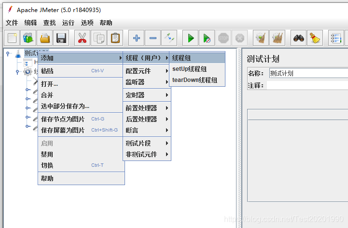
Task: Select 帮助 at bottom of context menu
Action: (x=81, y=178)
